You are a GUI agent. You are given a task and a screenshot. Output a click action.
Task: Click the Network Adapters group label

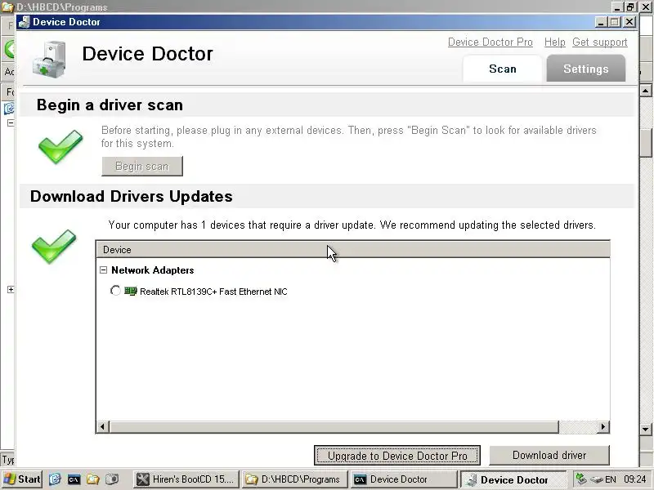153,270
